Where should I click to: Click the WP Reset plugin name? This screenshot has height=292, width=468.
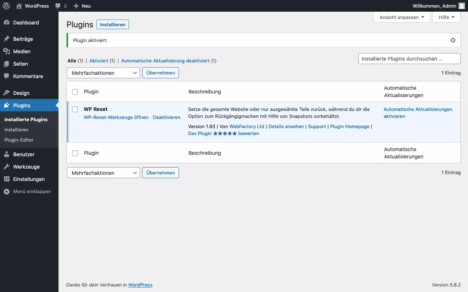point(95,109)
